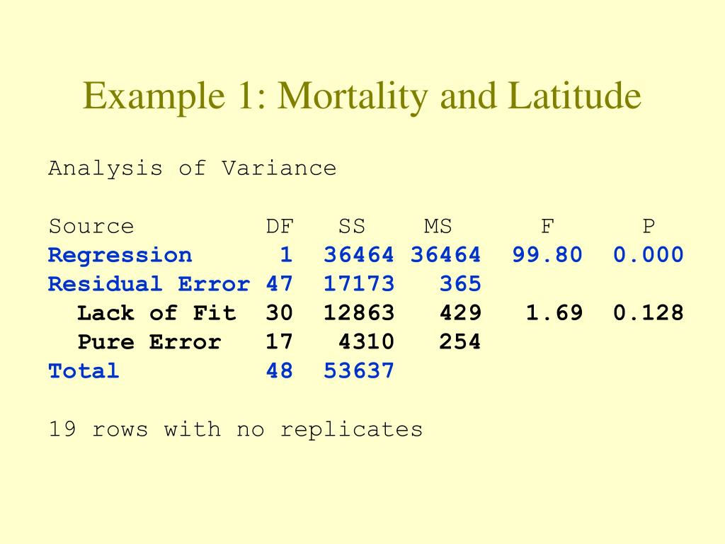The height and width of the screenshot is (544, 725).
Task: Click the 'F' column header
Action: tap(547, 227)
